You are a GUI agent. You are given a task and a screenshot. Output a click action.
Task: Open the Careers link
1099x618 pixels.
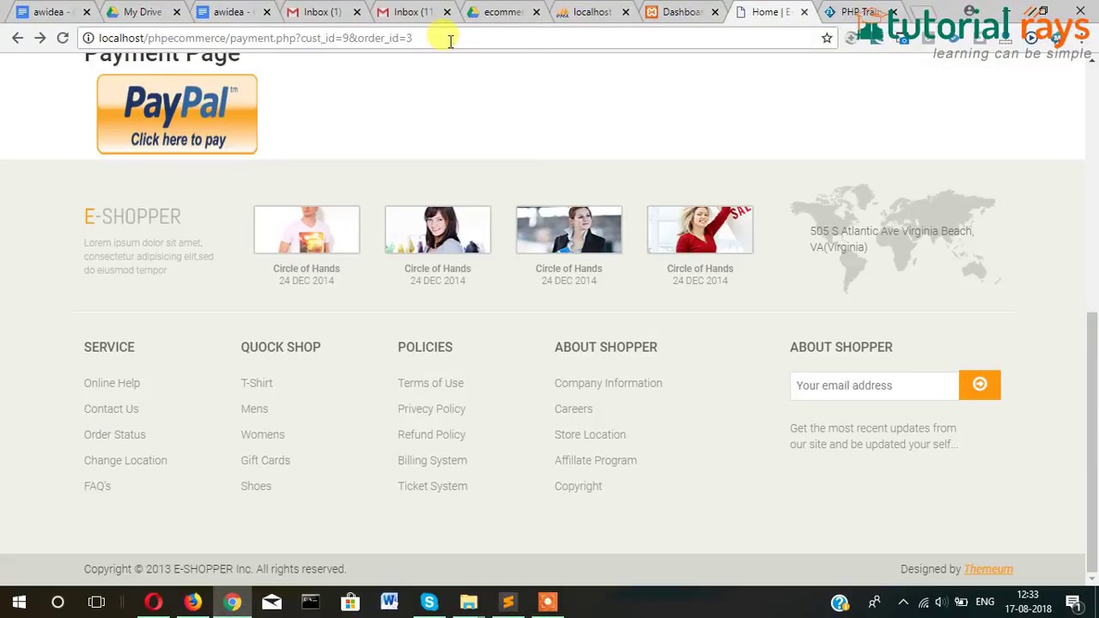tap(573, 409)
